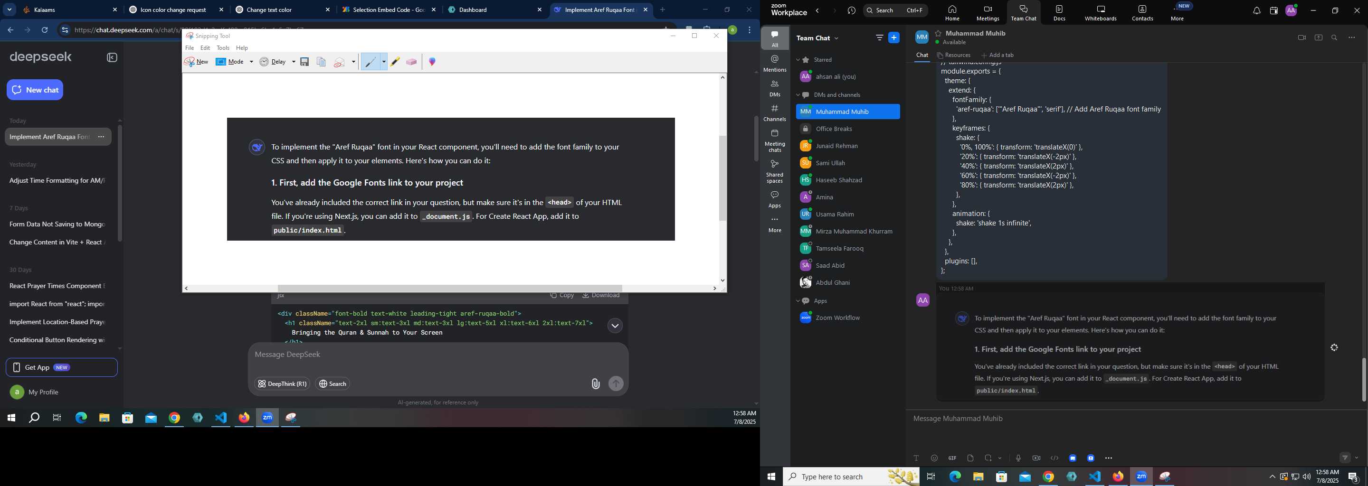The height and width of the screenshot is (486, 1368).
Task: Open Zoom Whiteboards tab
Action: (1101, 13)
